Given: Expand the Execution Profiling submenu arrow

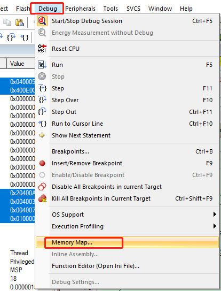Looking at the screenshot, I should [215, 226].
